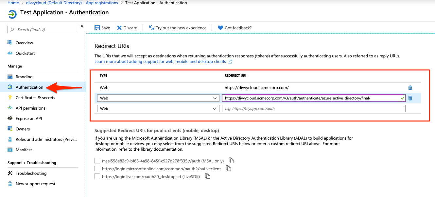This screenshot has width=435, height=197.
Task: Check the msal558e82c9 MSAL only checkbox
Action: pyautogui.click(x=97, y=160)
